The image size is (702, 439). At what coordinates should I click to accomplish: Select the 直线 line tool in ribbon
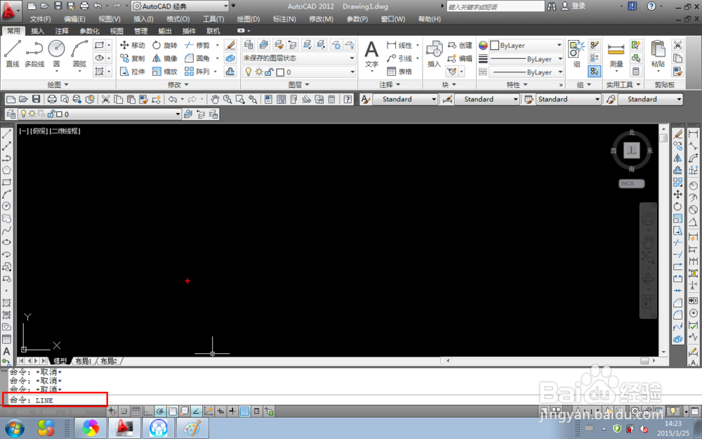coord(13,54)
